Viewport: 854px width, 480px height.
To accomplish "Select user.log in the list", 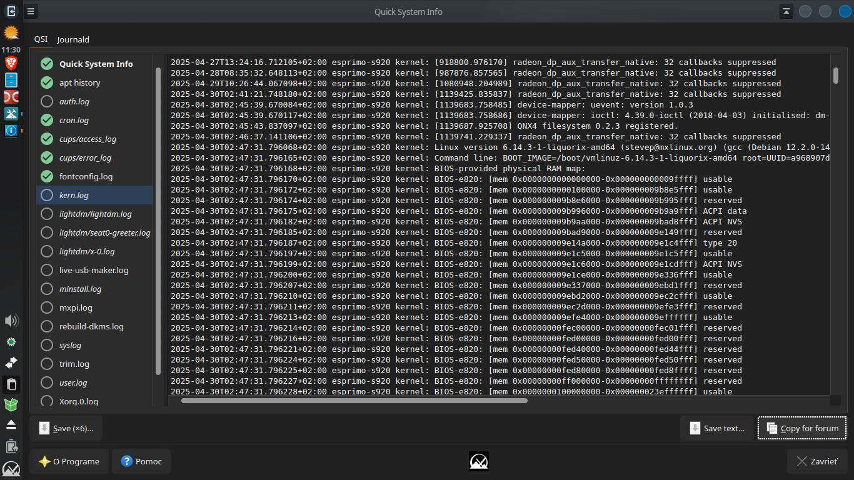I will coord(94,382).
